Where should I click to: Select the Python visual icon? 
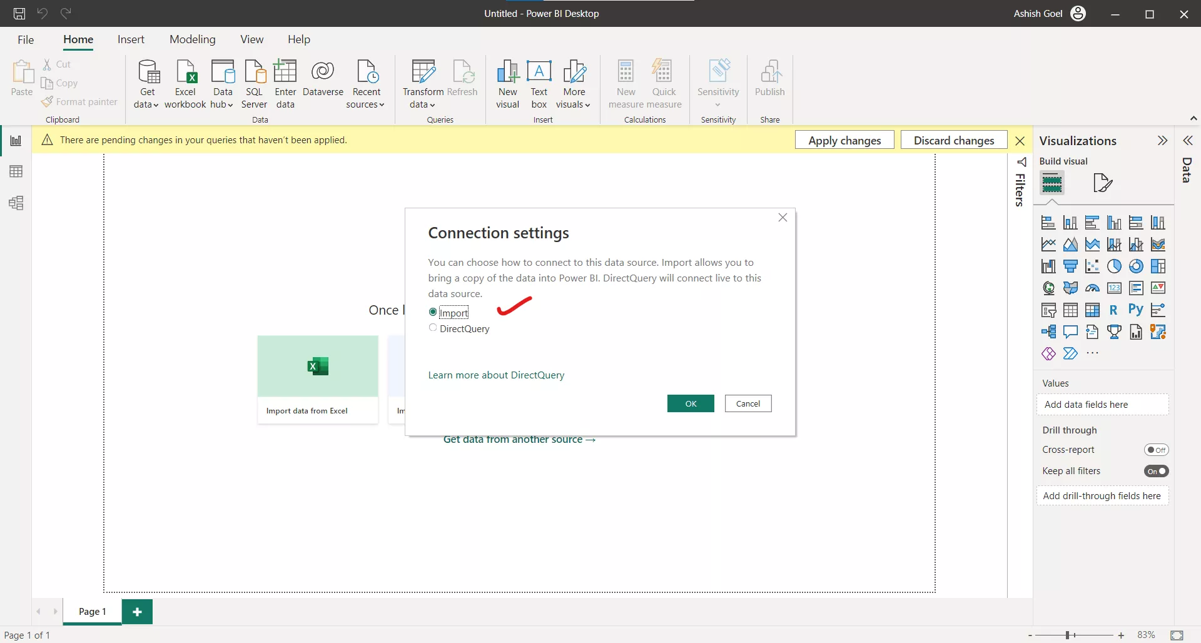pos(1136,309)
